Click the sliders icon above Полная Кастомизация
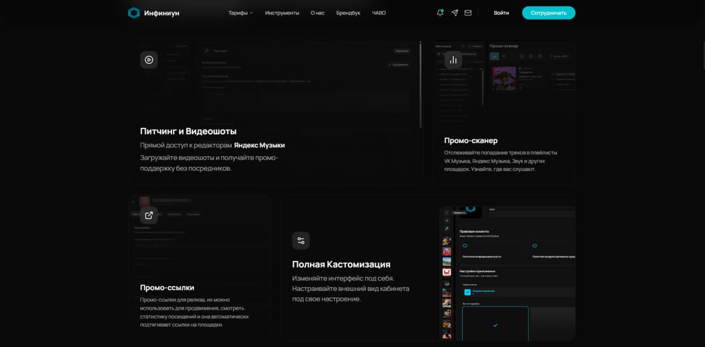The image size is (705, 347). (301, 240)
